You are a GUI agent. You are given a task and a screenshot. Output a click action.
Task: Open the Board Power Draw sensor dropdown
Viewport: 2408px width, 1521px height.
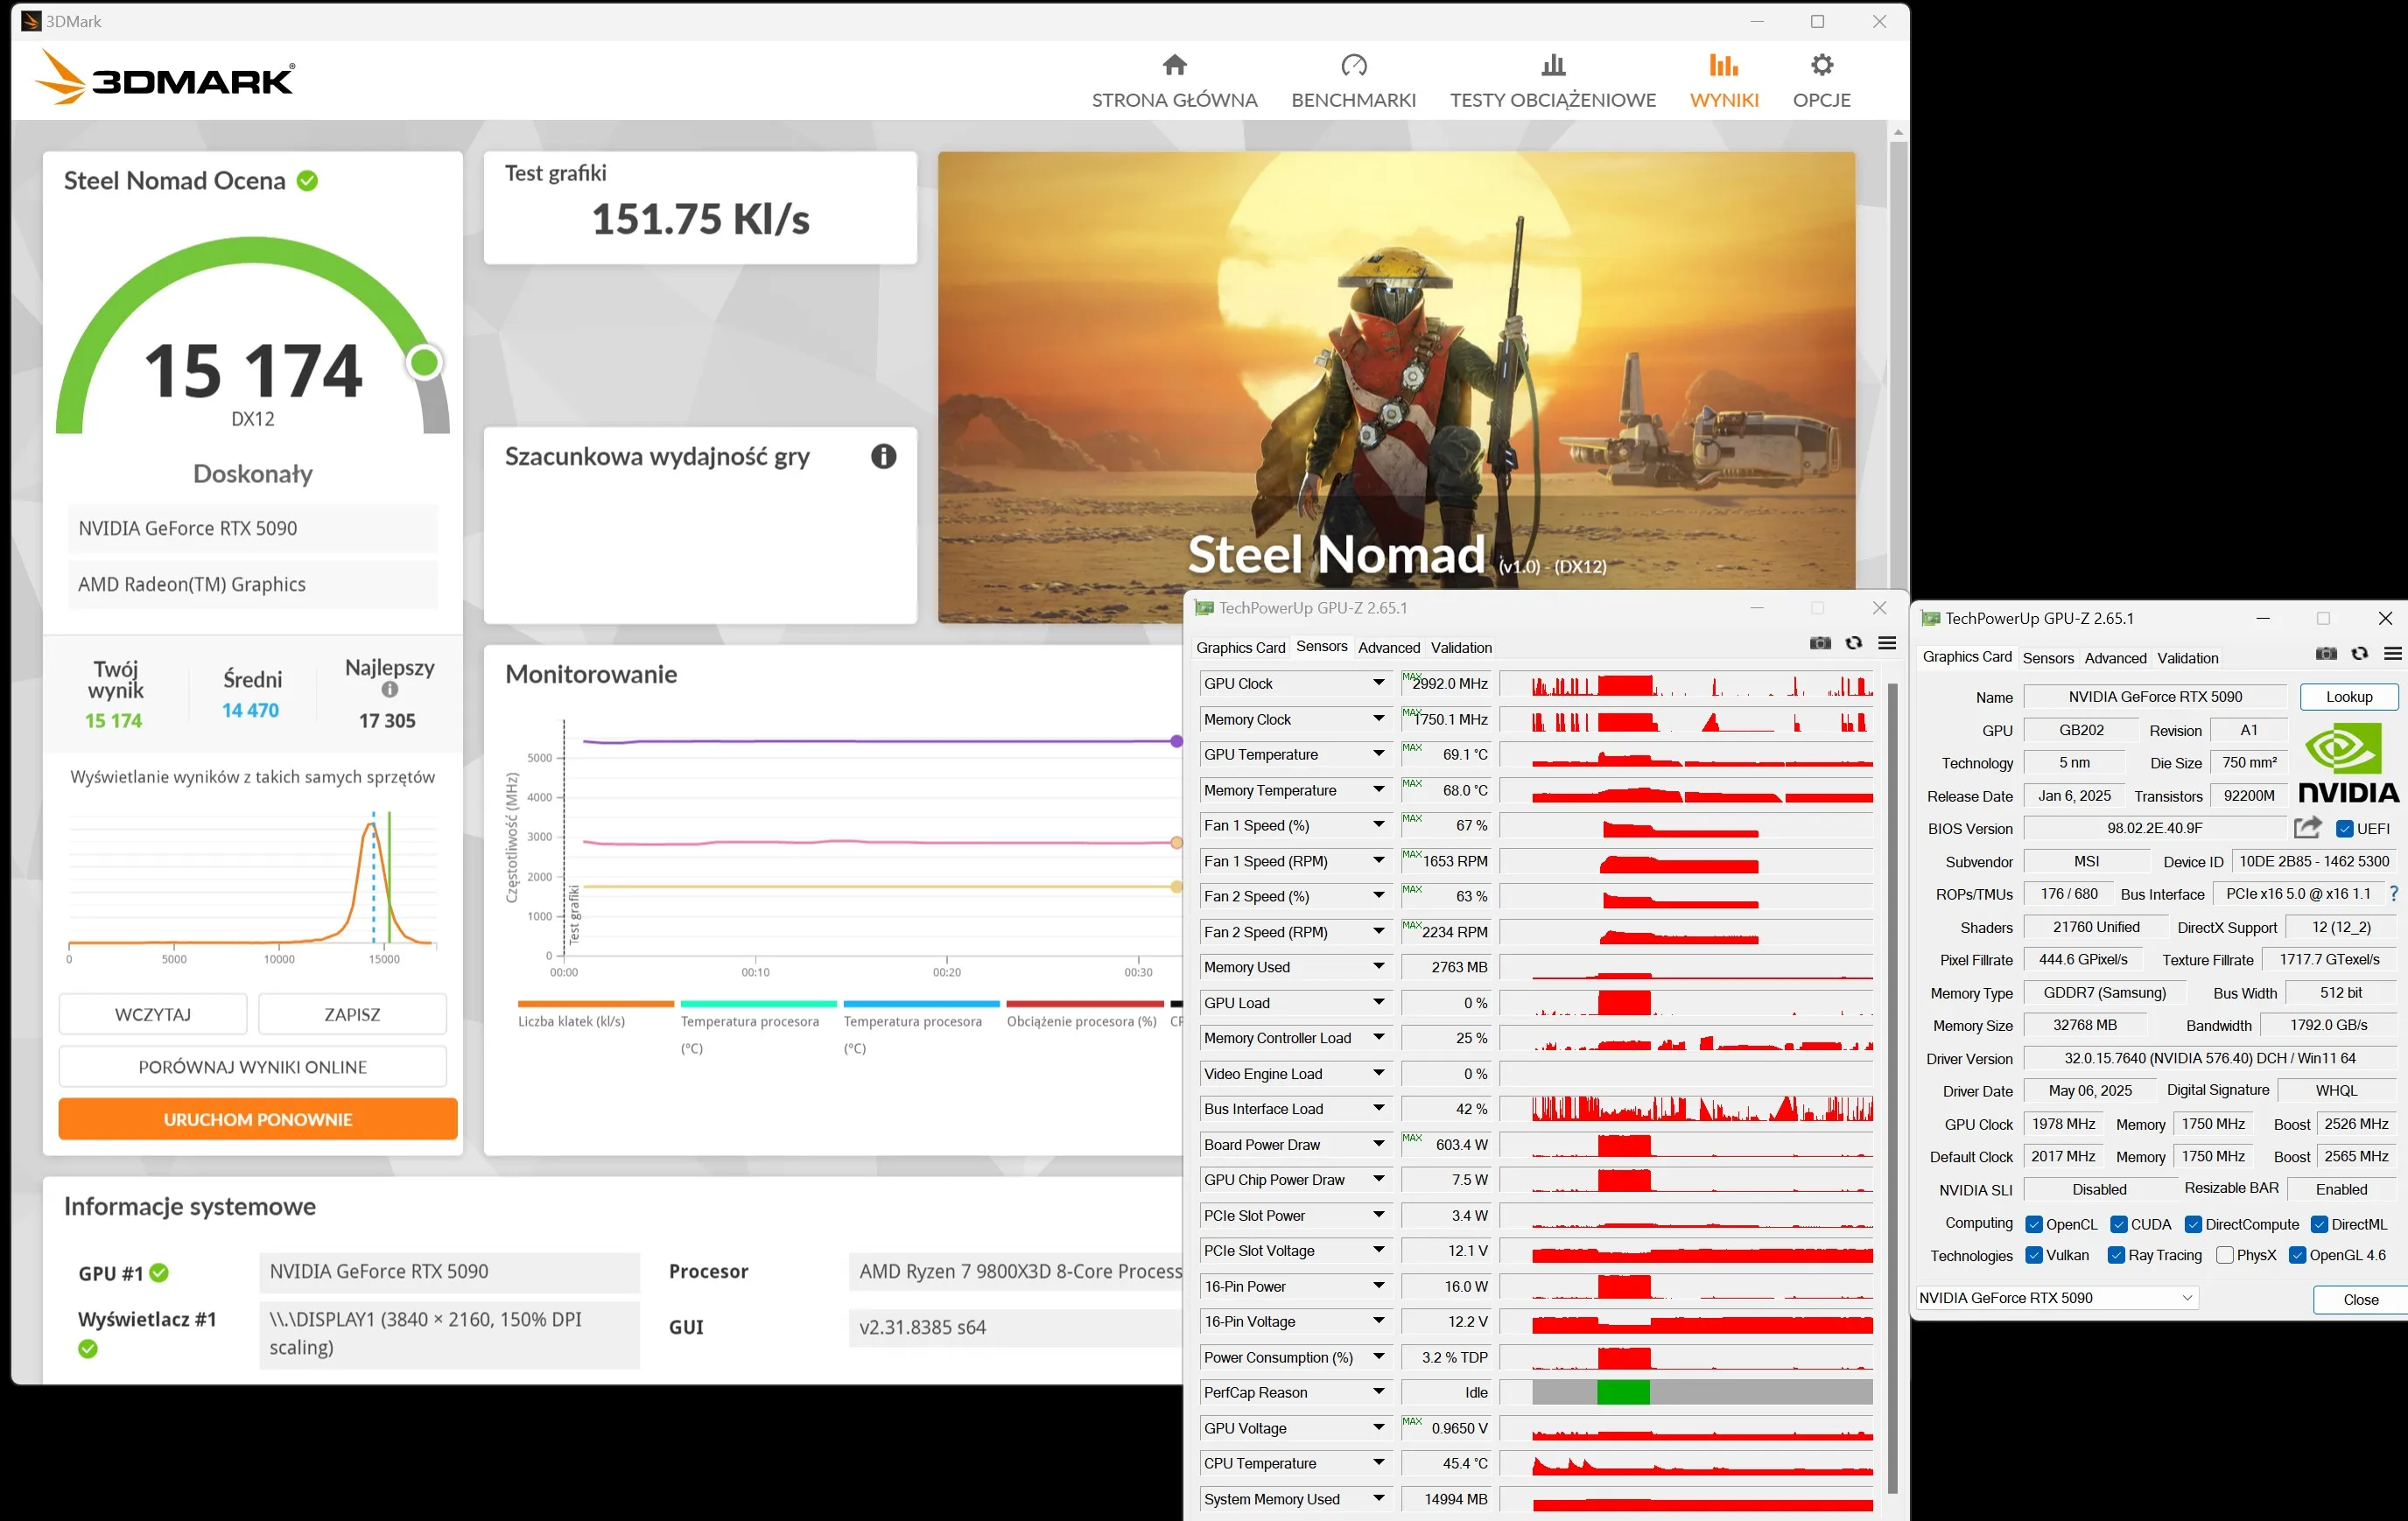[1378, 1144]
